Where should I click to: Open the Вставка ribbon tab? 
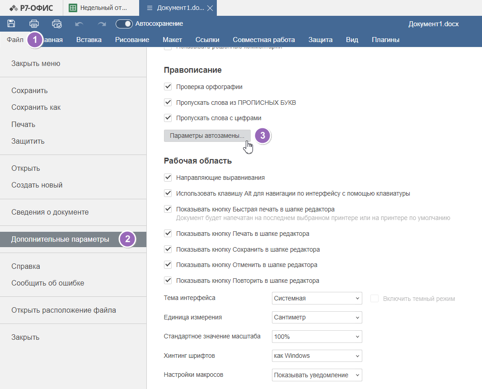pyautogui.click(x=89, y=40)
